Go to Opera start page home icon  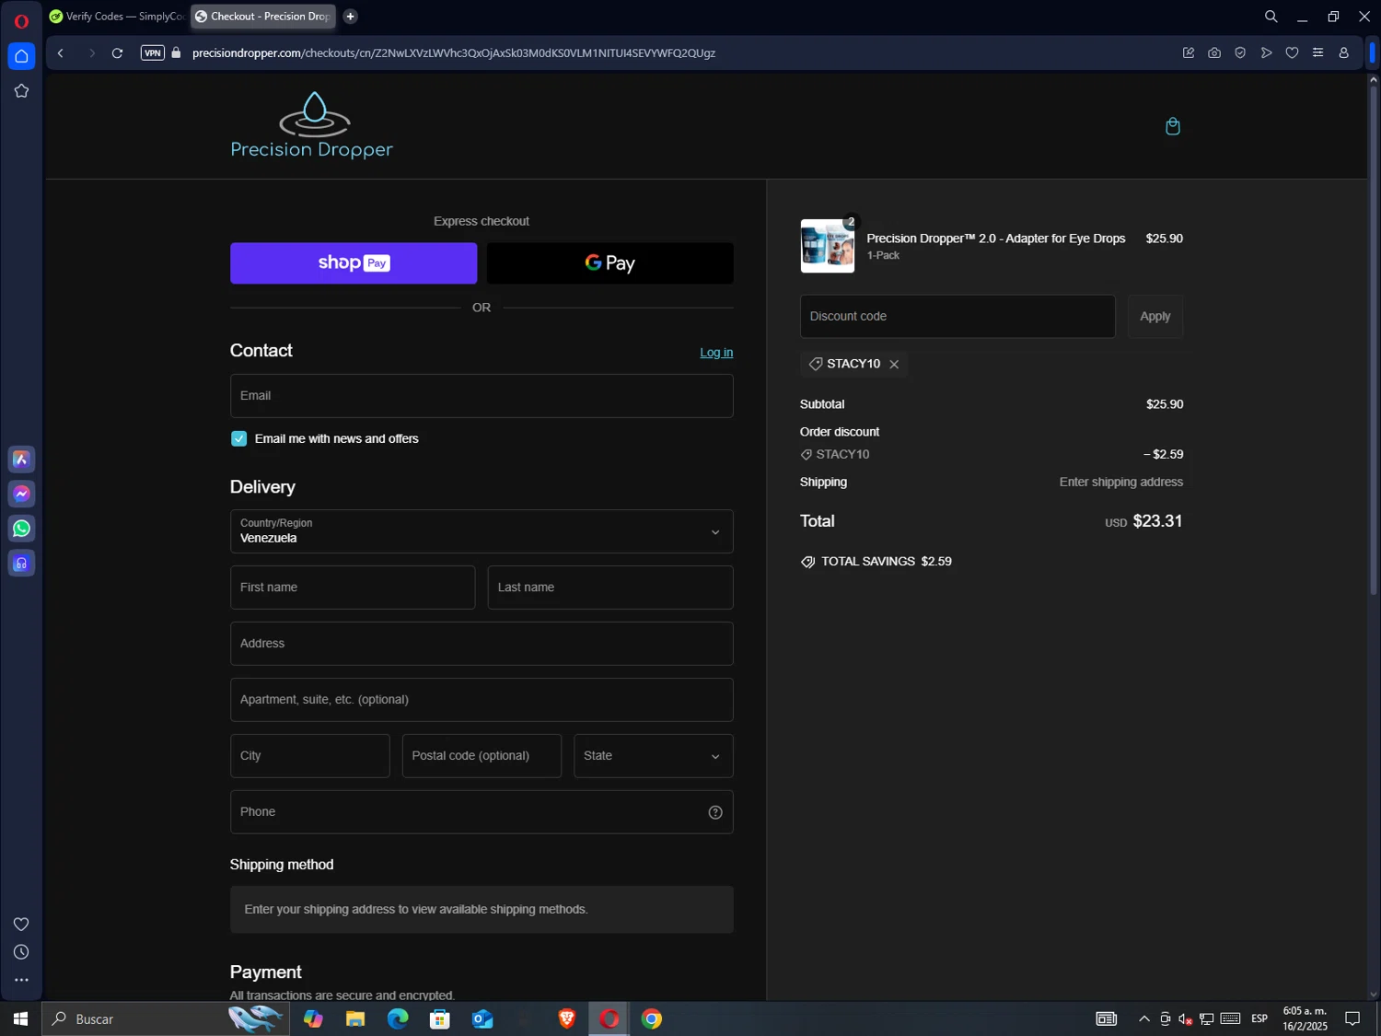pos(21,56)
